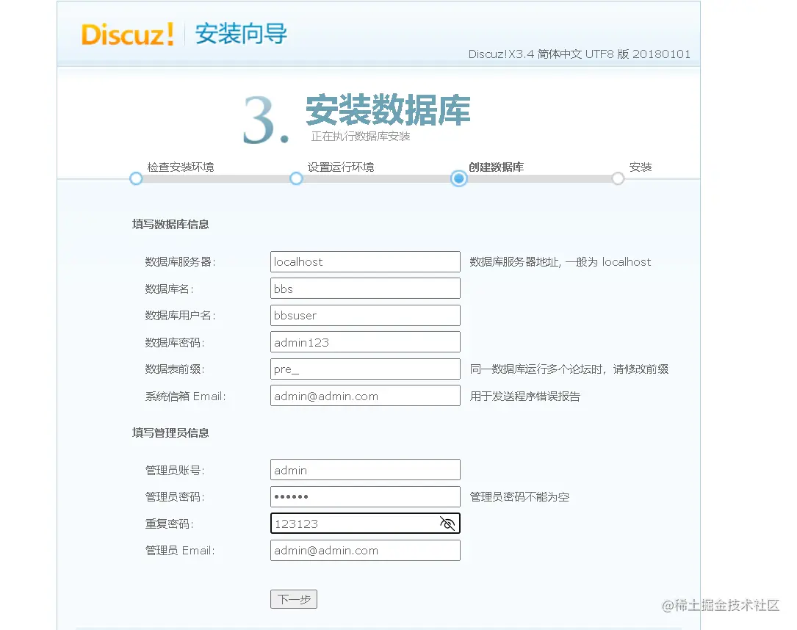
Task: Edit the 数据表前缀 pre_ field
Action: pos(365,369)
